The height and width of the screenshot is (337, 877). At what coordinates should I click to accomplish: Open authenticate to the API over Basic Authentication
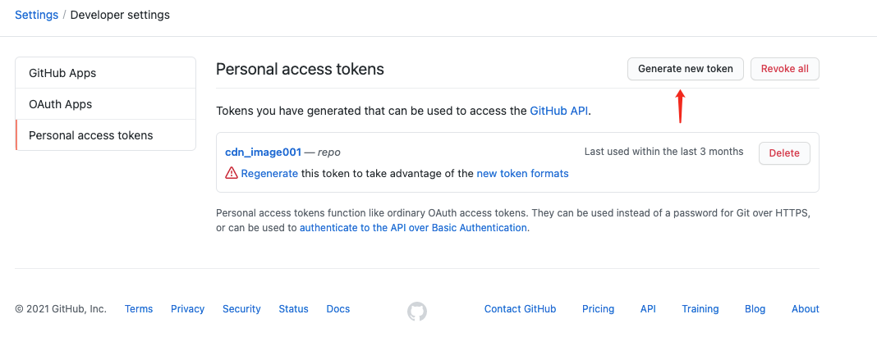coord(413,228)
